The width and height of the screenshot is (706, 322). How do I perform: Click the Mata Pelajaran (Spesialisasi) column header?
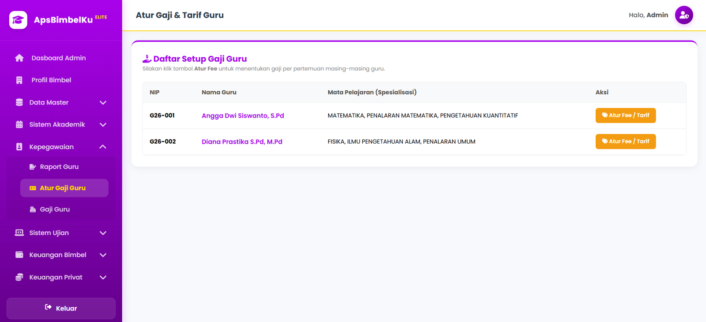372,93
